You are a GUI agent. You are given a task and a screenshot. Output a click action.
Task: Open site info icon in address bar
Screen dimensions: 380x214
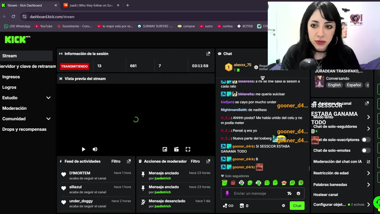click(24, 17)
